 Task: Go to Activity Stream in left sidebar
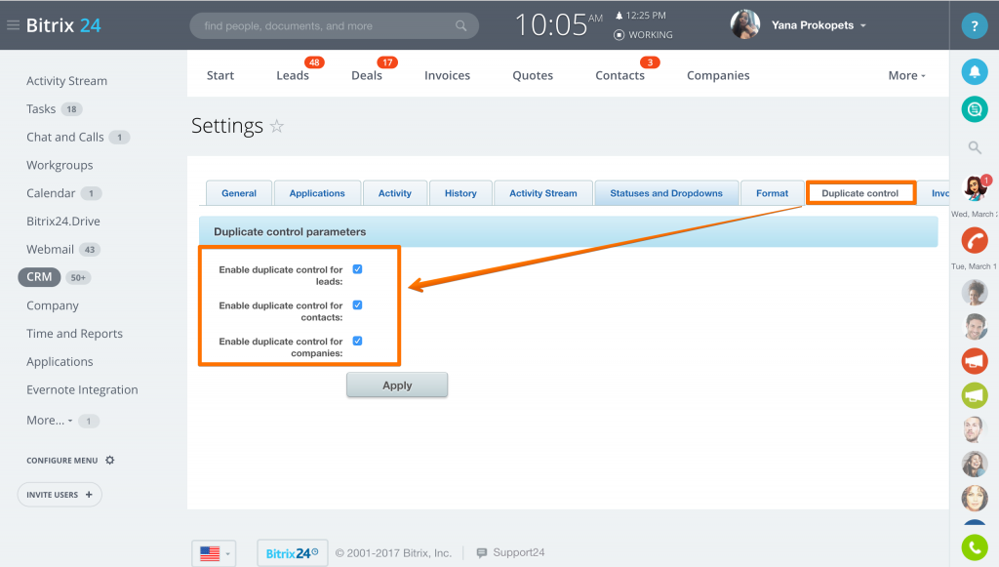[67, 81]
